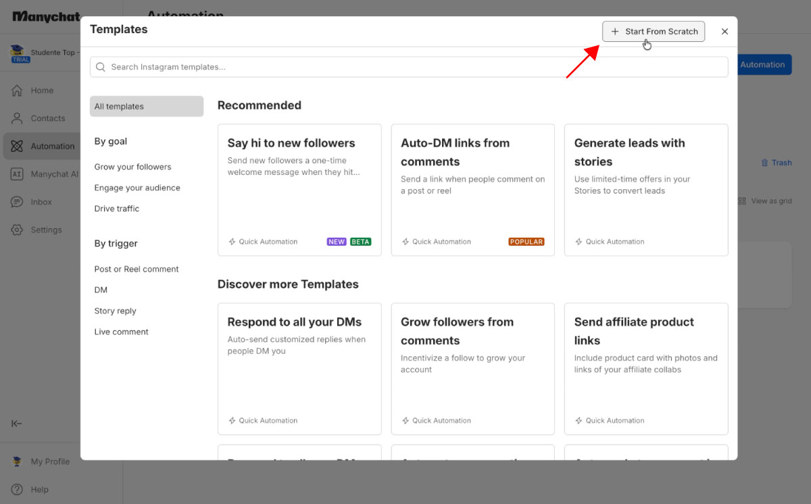
Task: Click the Settings gear icon in the sidebar
Action: pos(17,230)
